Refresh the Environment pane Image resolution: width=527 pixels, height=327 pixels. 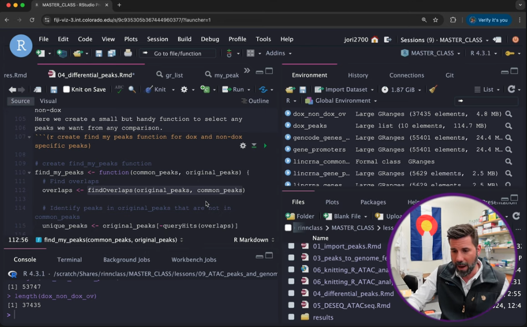[511, 89]
